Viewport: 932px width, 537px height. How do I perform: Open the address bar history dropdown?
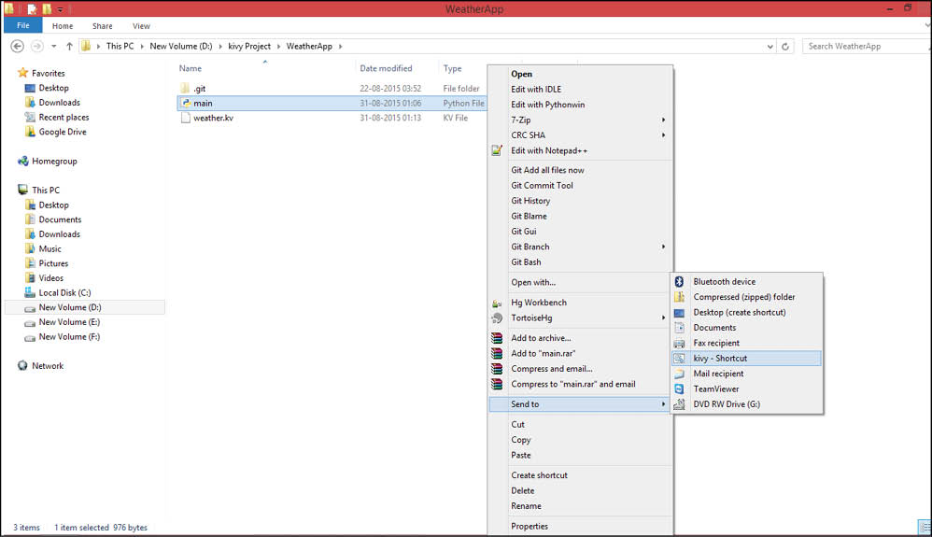click(770, 46)
